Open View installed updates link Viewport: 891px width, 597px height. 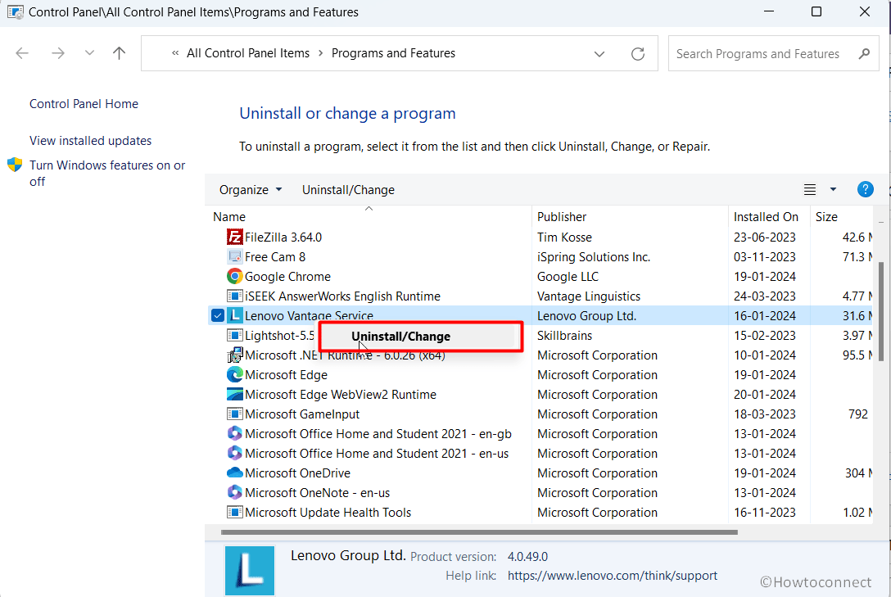coord(90,141)
